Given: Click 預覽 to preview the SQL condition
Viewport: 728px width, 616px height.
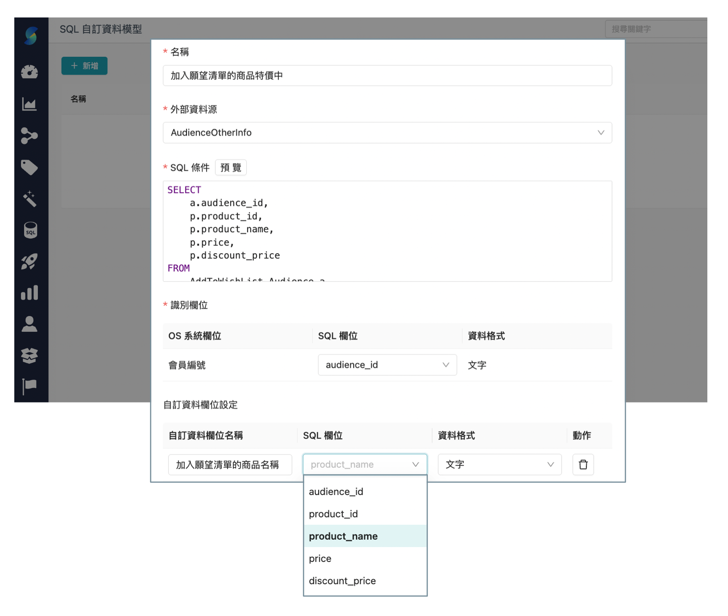Looking at the screenshot, I should [230, 167].
